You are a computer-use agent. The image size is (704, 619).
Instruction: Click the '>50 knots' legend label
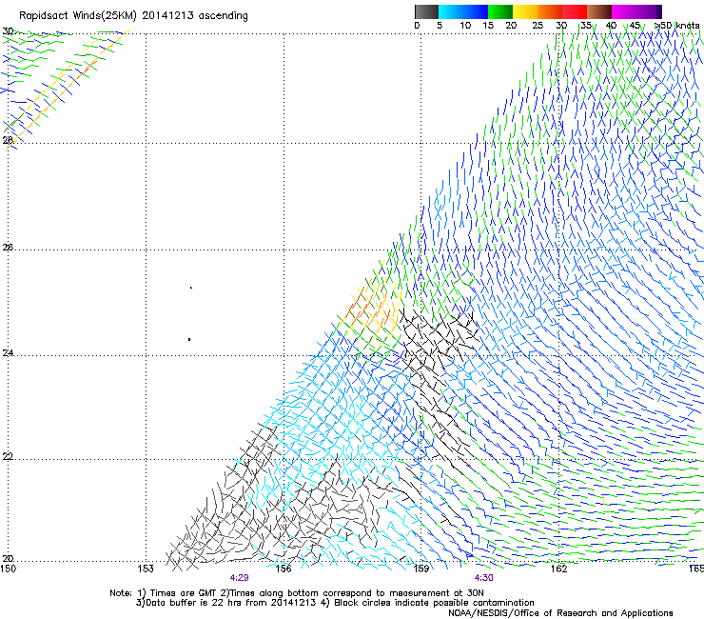[677, 26]
